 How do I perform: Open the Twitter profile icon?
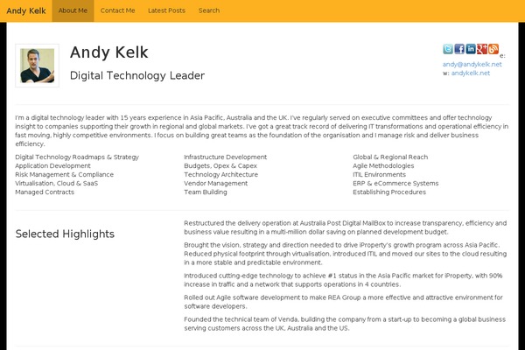448,49
